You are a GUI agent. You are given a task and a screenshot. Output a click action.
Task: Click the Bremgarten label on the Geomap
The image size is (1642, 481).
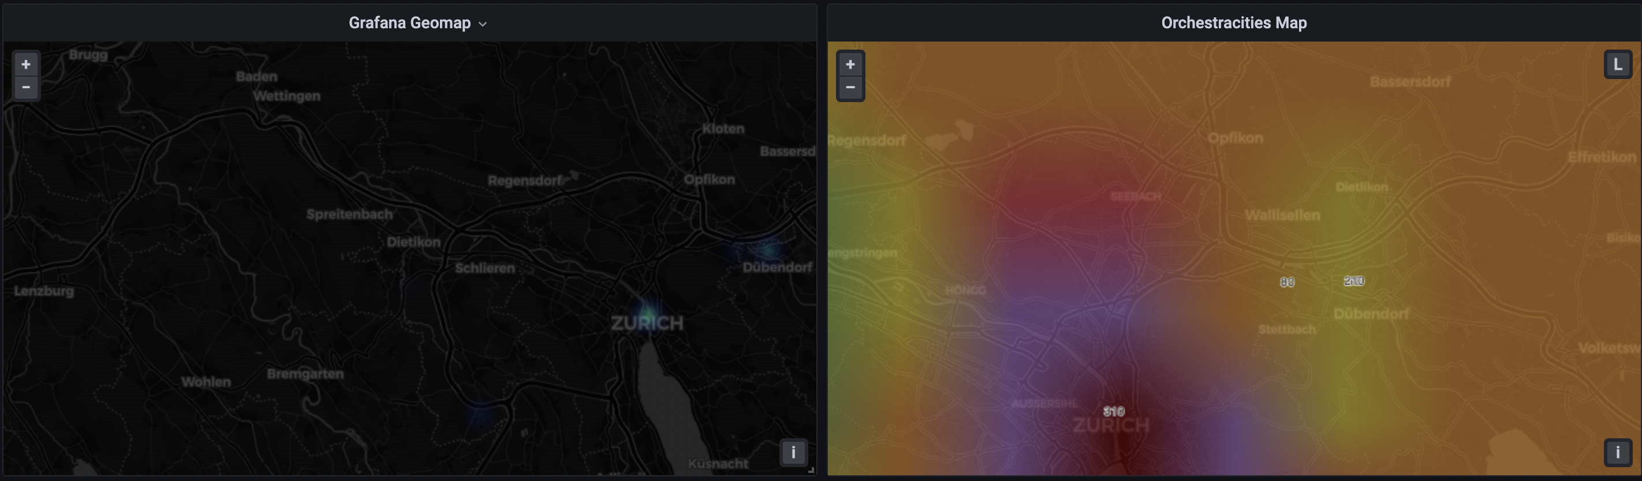pos(305,374)
